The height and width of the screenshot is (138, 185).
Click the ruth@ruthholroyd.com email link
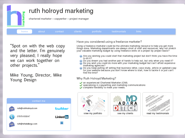27,108
